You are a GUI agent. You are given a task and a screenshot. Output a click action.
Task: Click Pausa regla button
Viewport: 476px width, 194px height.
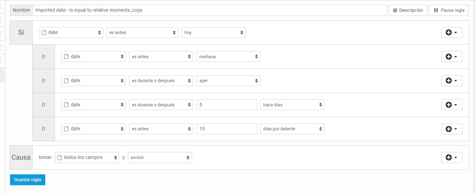click(x=449, y=10)
